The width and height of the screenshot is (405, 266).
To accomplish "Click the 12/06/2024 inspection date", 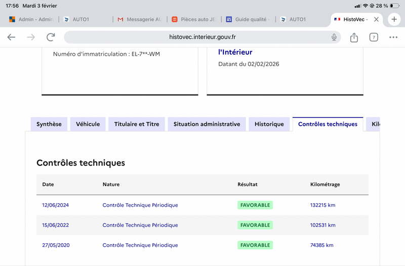I will [56, 205].
